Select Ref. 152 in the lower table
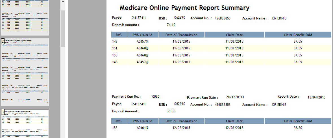The image size is (333, 138). coord(115,128)
